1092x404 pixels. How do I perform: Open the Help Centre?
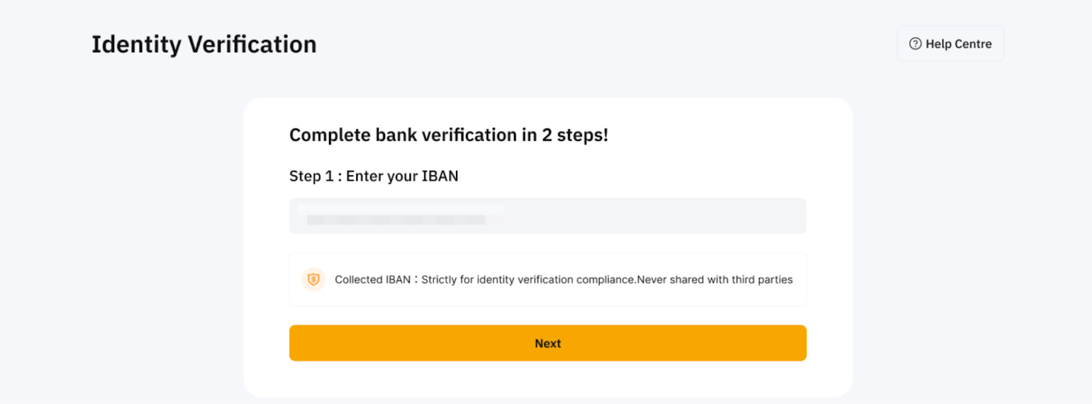(x=950, y=44)
